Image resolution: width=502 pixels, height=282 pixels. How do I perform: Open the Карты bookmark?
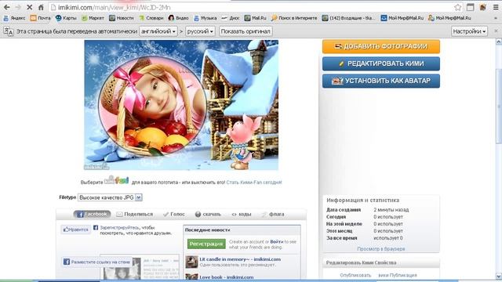coord(66,18)
